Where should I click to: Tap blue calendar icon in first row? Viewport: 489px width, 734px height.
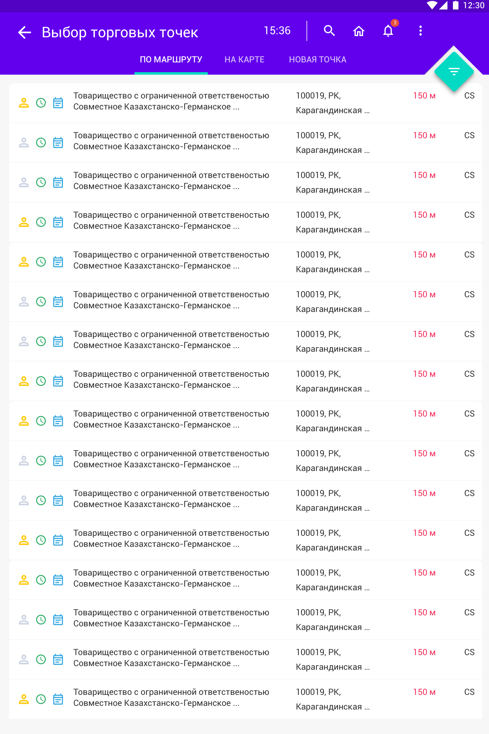point(58,103)
